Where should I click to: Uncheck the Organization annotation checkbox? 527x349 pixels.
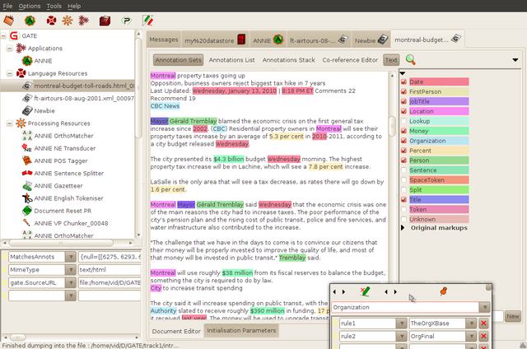pyautogui.click(x=404, y=141)
